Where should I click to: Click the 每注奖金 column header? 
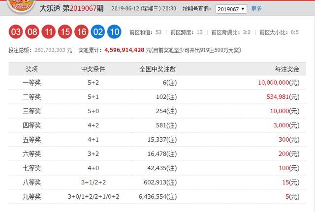(x=287, y=69)
